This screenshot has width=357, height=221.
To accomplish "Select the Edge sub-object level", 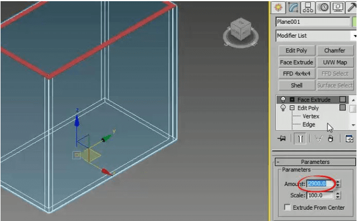I will click(309, 124).
